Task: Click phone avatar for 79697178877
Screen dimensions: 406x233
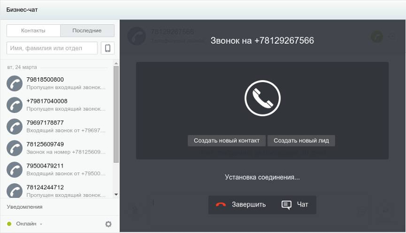Action: tap(15, 127)
